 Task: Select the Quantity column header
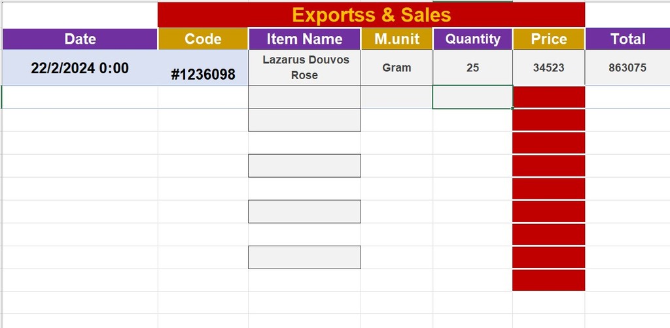pyautogui.click(x=472, y=39)
